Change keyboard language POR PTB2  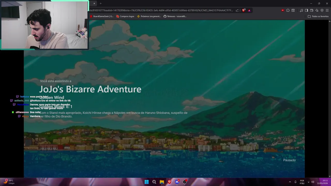coord(302,182)
